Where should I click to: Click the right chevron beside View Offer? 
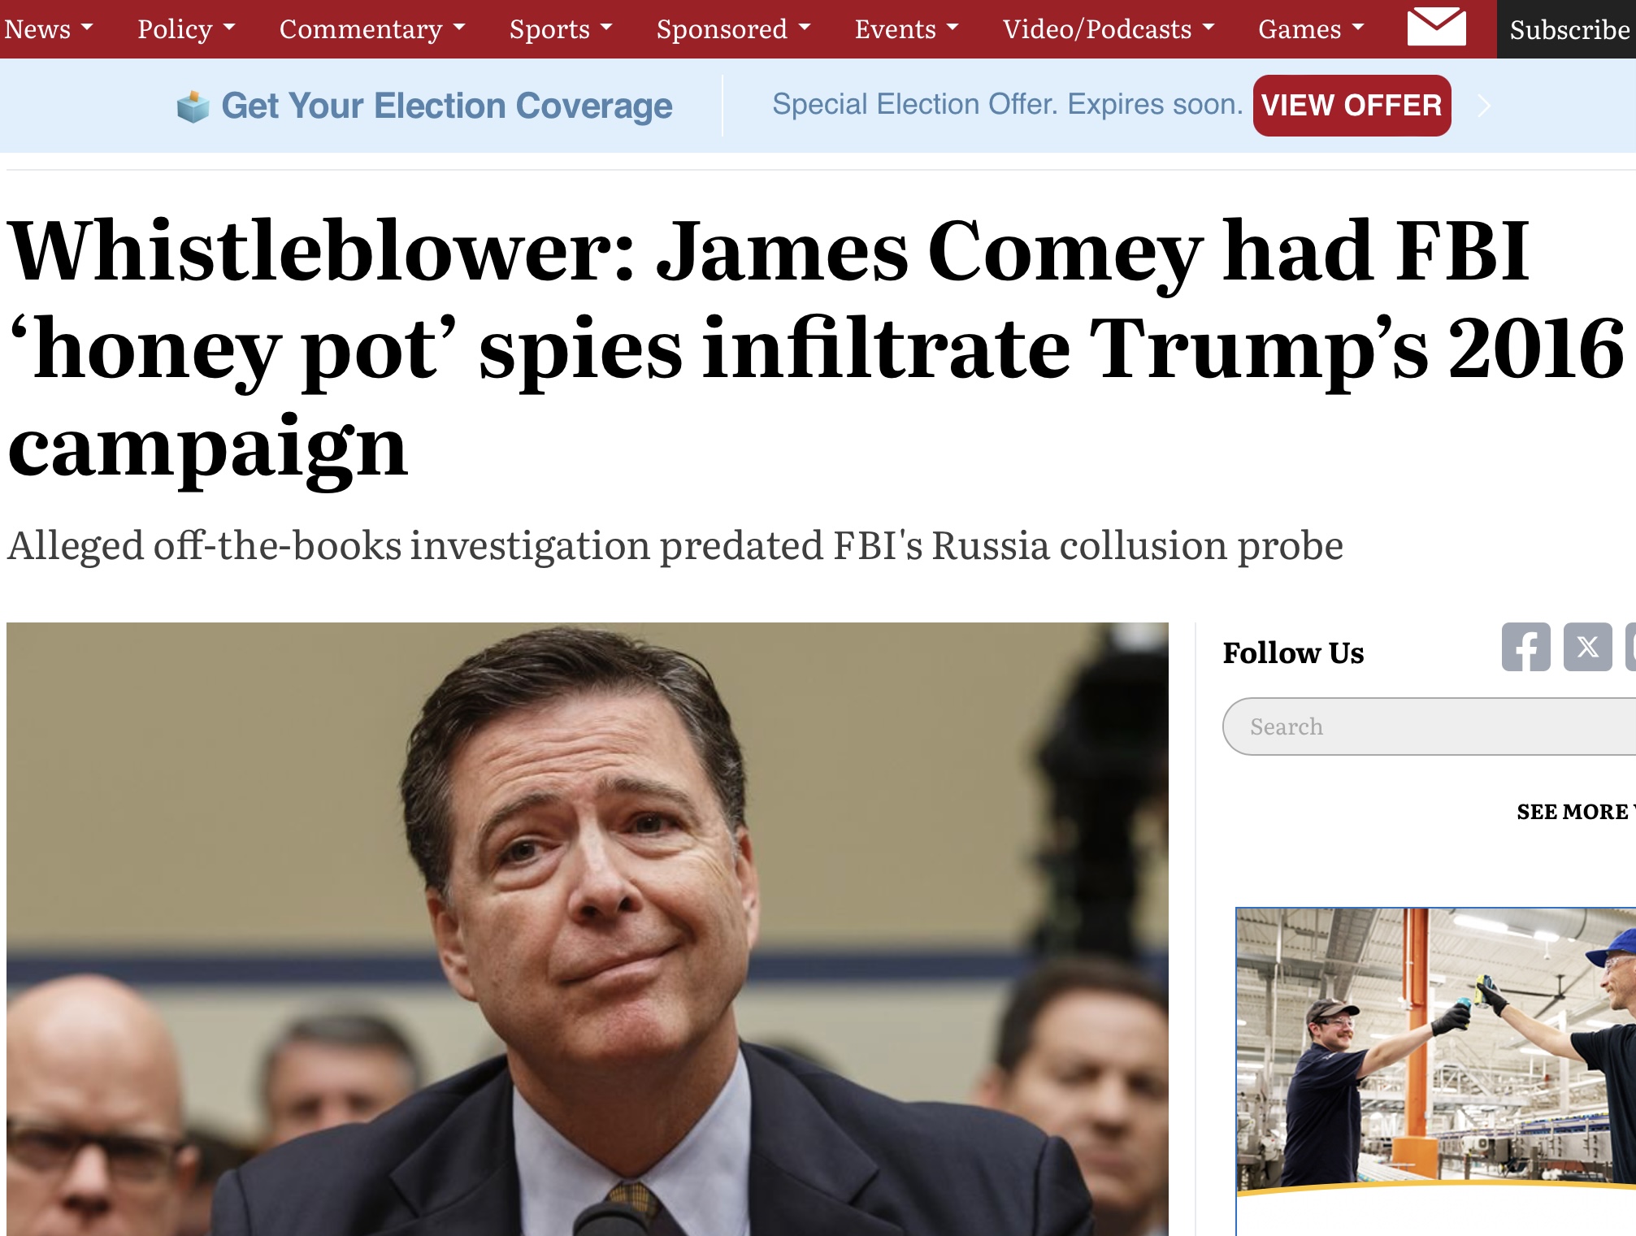point(1484,106)
